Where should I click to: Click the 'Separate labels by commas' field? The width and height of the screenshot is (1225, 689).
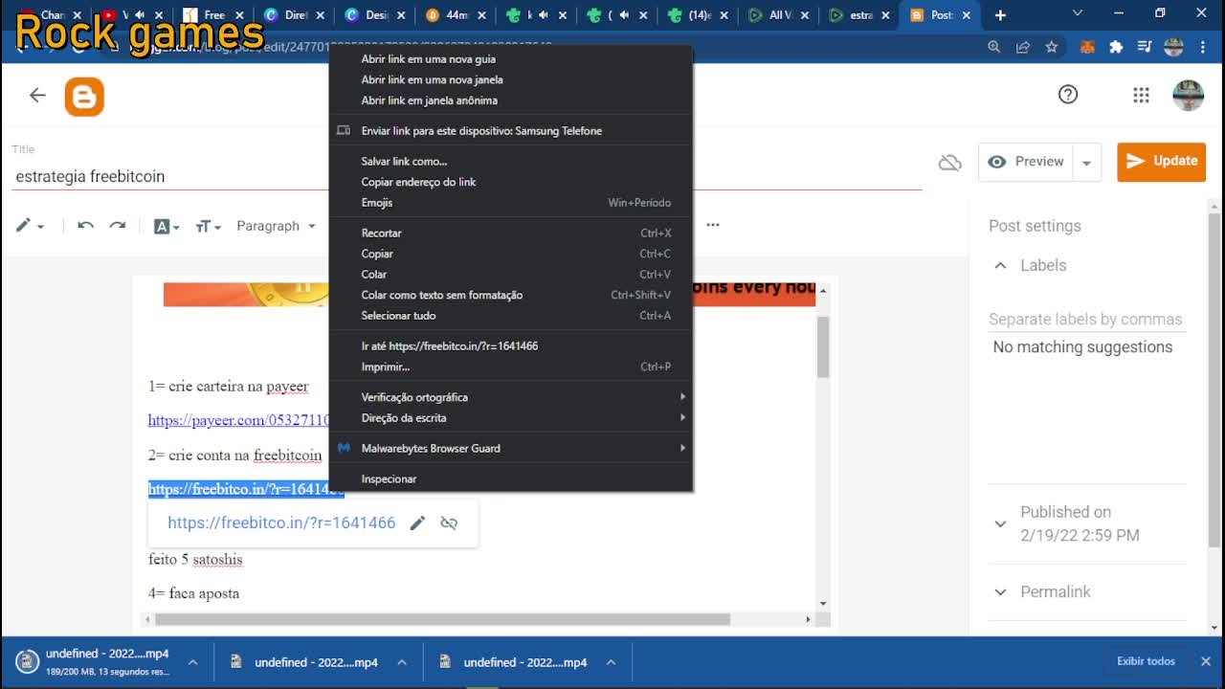coord(1086,320)
